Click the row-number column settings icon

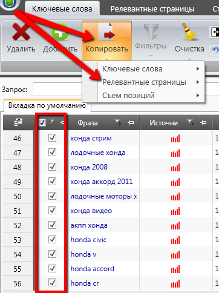(18, 122)
